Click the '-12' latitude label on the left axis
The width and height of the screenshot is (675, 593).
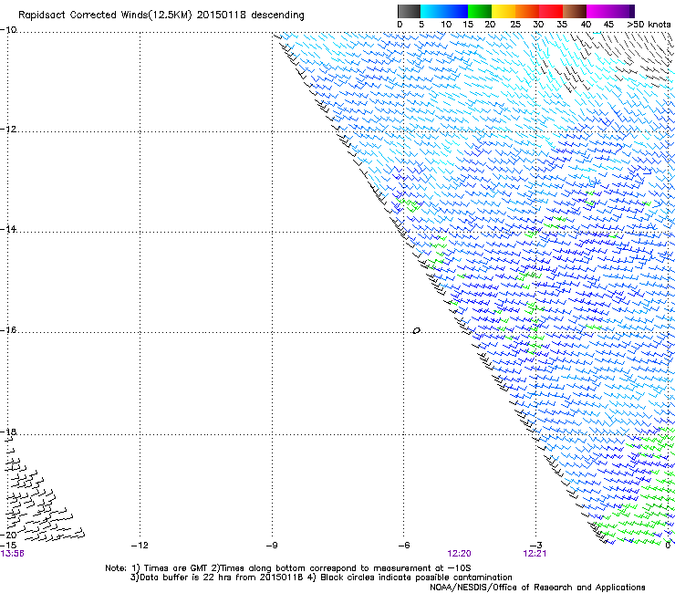tap(8, 130)
